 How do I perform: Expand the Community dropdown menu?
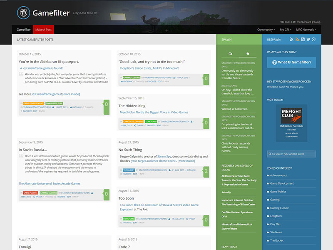(266, 30)
